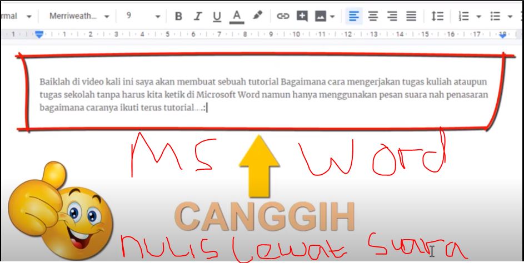
Task: Center align the text
Action: 373,16
